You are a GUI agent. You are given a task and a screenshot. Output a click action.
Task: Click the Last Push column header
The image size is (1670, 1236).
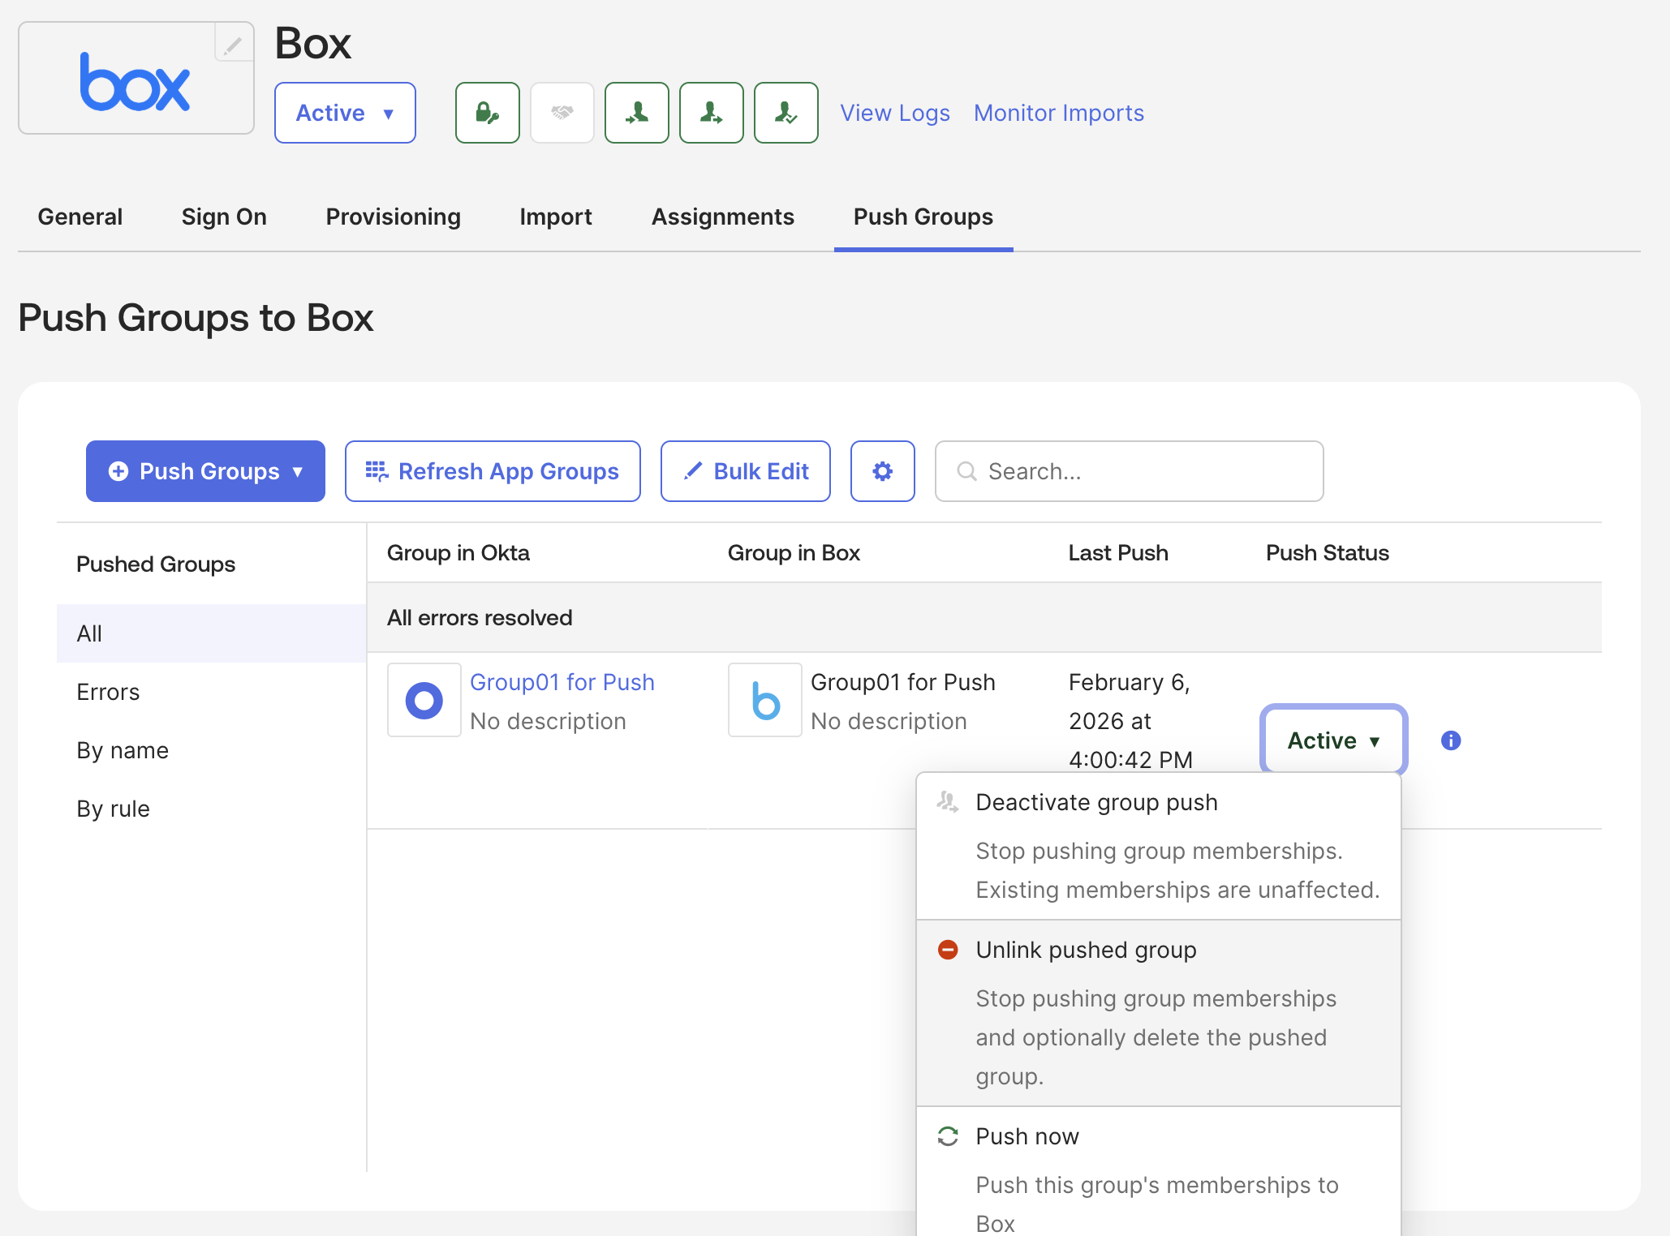(1117, 552)
